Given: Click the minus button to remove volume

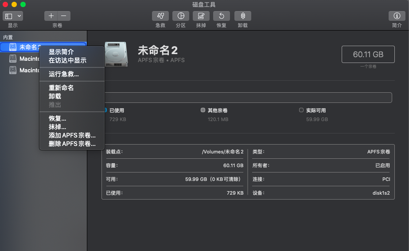Looking at the screenshot, I should click(63, 16).
